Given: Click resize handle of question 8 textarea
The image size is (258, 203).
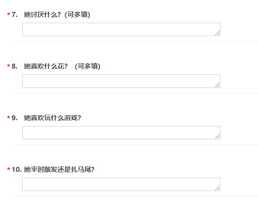Looking at the screenshot, I should pyautogui.click(x=217, y=85).
